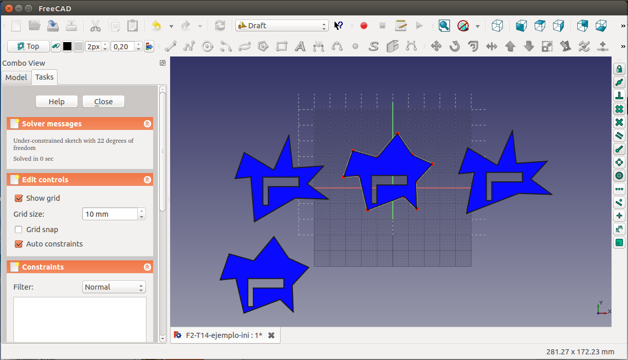
Task: Click the Fit All zoom icon
Action: (x=444, y=26)
